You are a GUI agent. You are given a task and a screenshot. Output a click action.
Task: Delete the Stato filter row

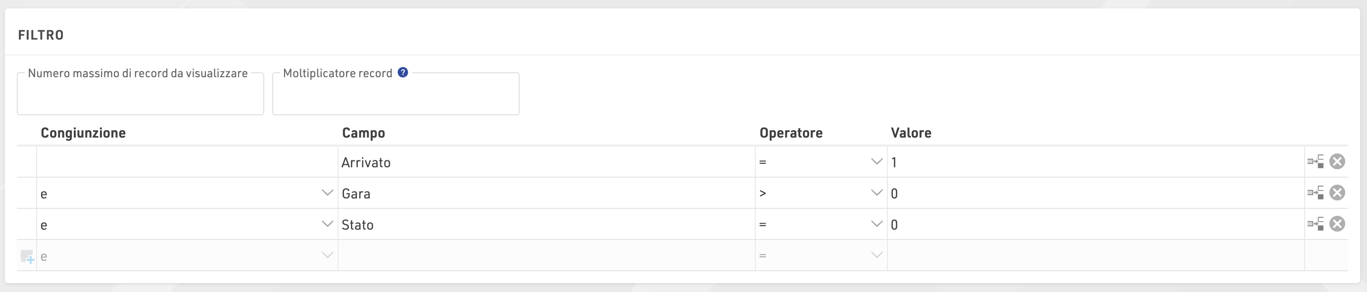click(x=1337, y=224)
